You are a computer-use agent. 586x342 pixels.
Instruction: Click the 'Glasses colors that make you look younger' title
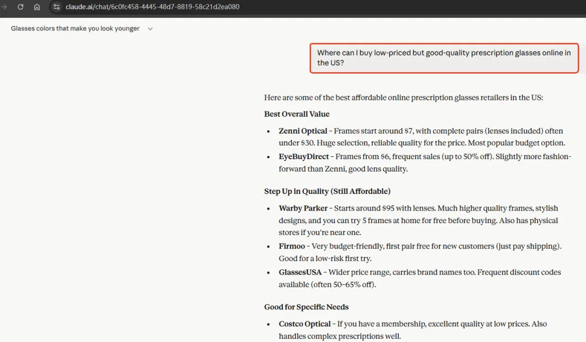75,28
